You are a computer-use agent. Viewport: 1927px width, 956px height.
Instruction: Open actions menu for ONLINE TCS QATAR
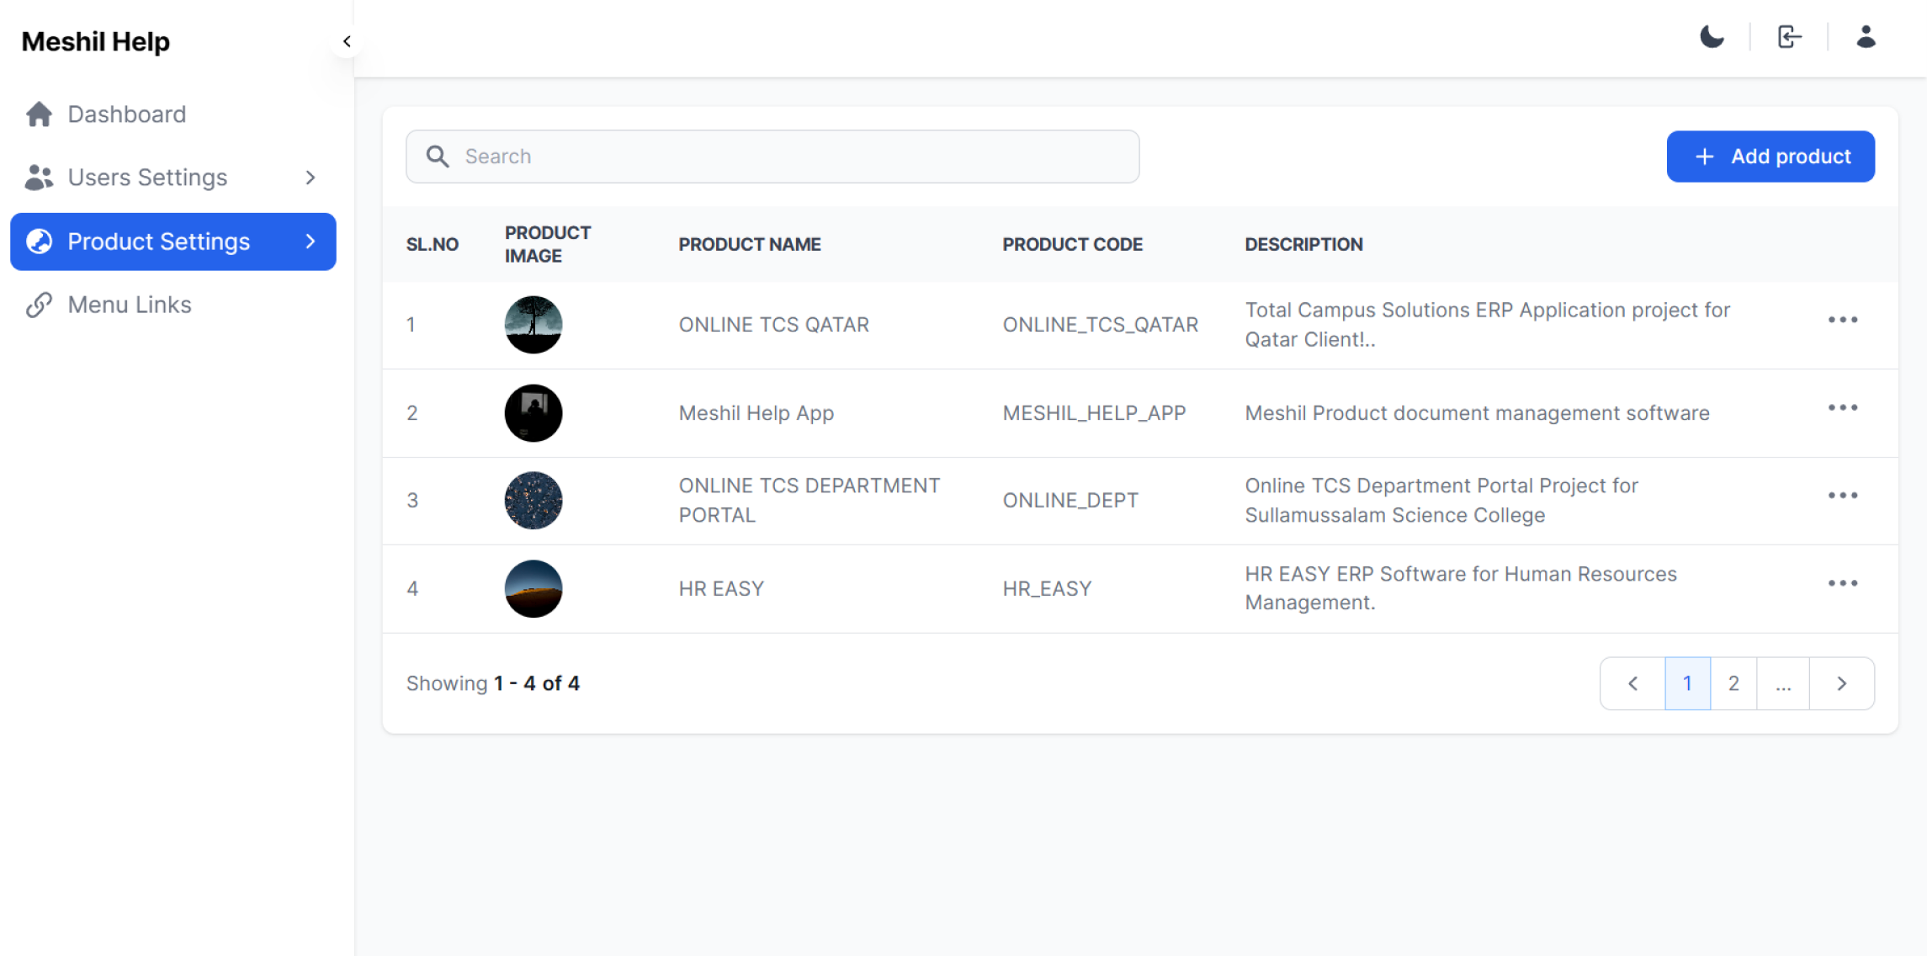point(1842,320)
